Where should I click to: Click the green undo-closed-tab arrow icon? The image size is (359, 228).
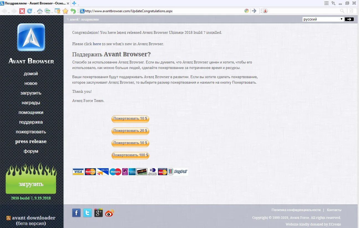tap(73, 11)
